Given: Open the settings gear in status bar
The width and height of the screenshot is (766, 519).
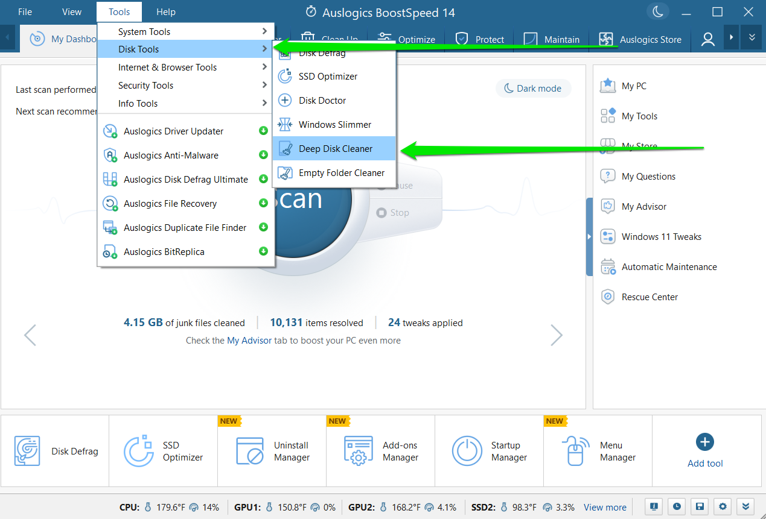Looking at the screenshot, I should pyautogui.click(x=722, y=507).
